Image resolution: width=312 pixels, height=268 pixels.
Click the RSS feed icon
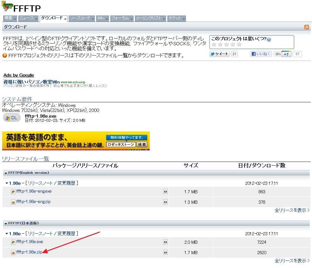pyautogui.click(x=307, y=27)
